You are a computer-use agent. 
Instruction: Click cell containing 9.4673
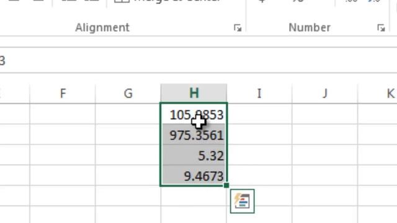click(x=194, y=175)
